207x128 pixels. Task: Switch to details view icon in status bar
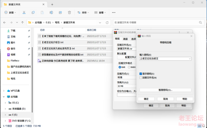[x=199, y=126]
